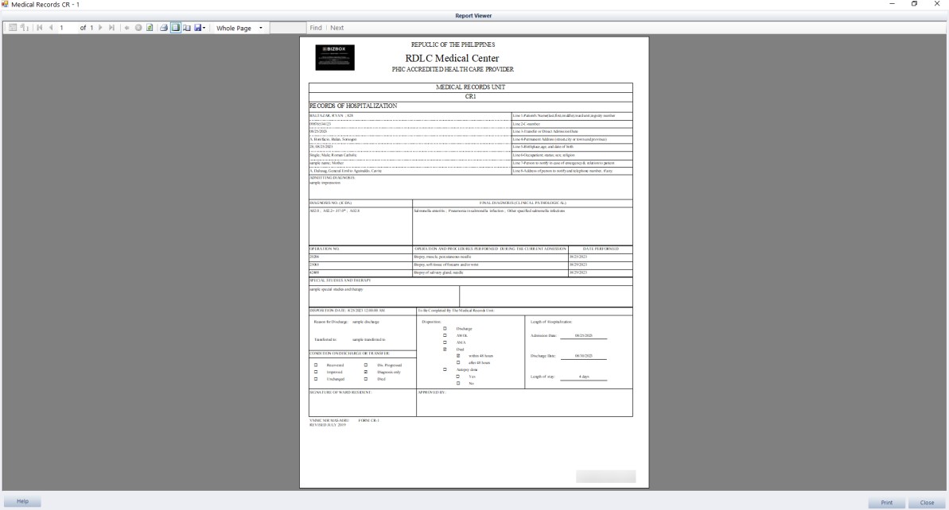
Task: Click the current page number field
Action: (x=62, y=28)
